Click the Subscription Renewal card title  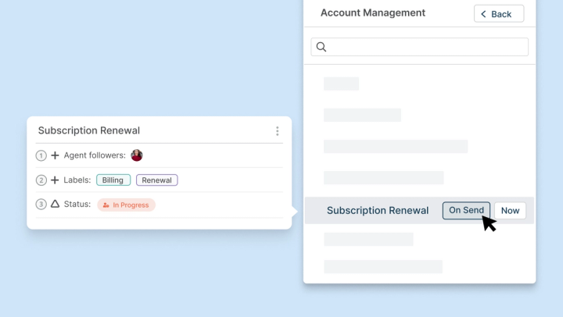point(89,131)
